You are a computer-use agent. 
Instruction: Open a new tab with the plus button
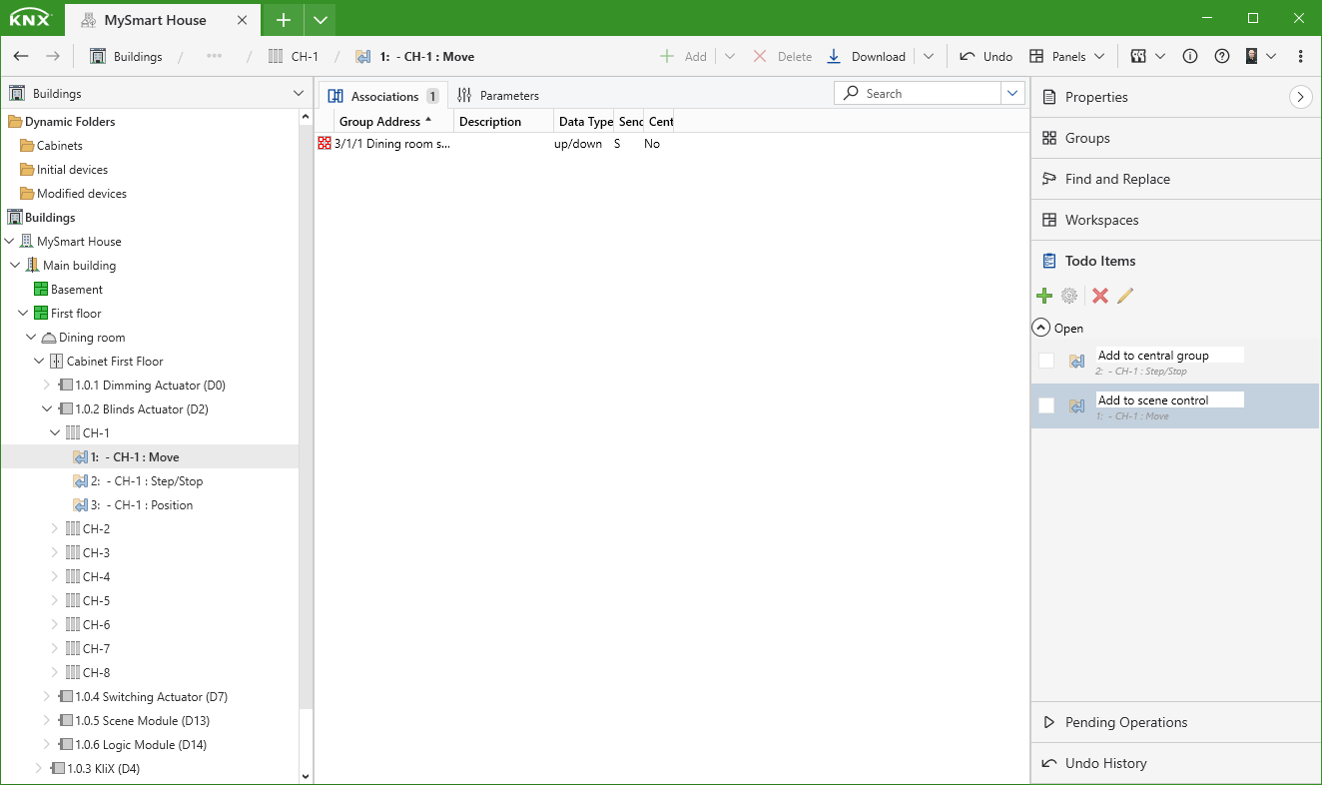coord(284,19)
